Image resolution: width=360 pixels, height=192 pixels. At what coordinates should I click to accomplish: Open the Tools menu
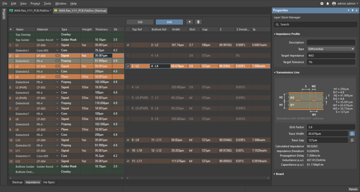[x=47, y=3]
